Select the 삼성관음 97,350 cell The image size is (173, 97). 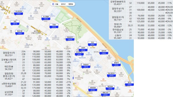[x=9, y=93]
